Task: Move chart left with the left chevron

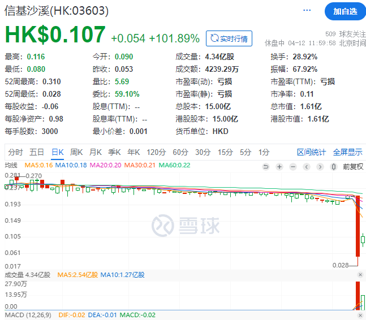Action: [x=307, y=167]
